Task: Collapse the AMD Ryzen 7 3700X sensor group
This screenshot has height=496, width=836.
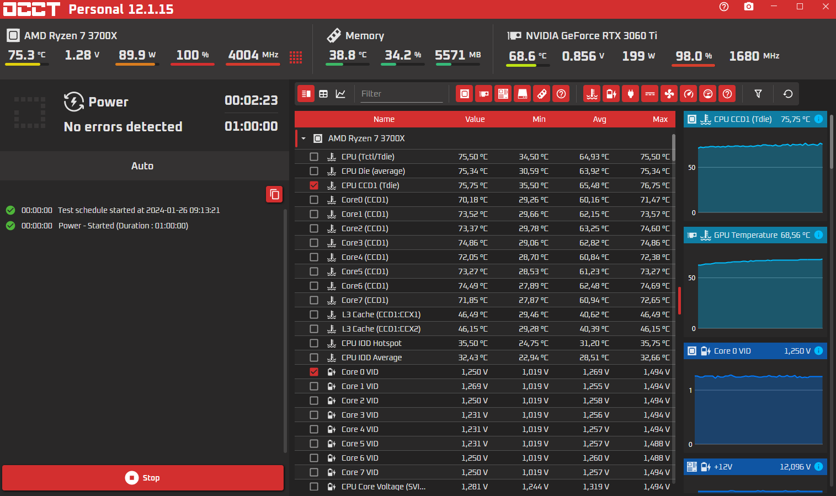Action: coord(303,138)
